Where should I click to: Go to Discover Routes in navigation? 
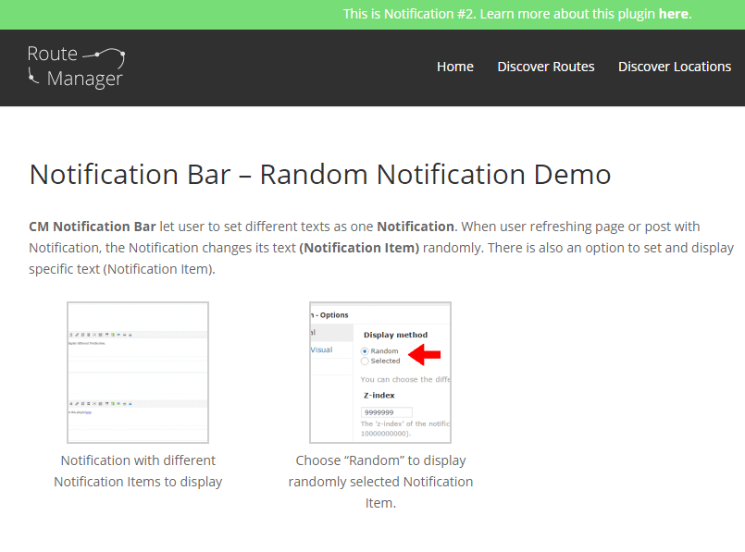(545, 67)
